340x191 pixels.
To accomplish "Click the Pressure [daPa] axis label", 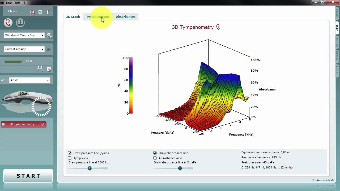I will [x=163, y=133].
